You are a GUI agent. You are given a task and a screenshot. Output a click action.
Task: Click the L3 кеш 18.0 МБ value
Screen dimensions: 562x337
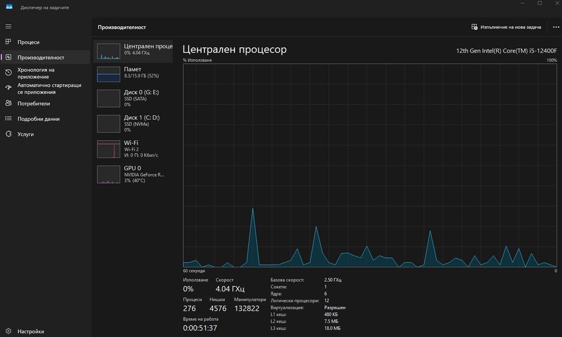[332, 328]
